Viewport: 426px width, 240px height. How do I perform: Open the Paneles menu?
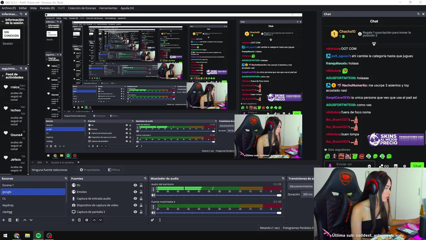tap(47, 8)
